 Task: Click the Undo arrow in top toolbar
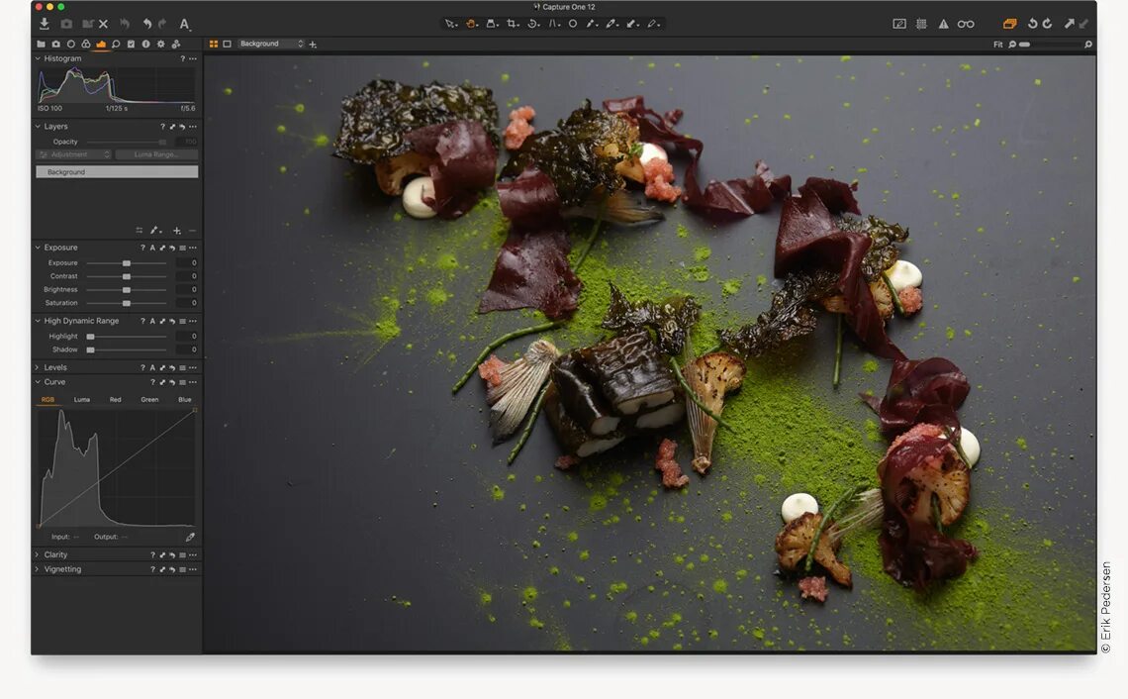tap(146, 24)
